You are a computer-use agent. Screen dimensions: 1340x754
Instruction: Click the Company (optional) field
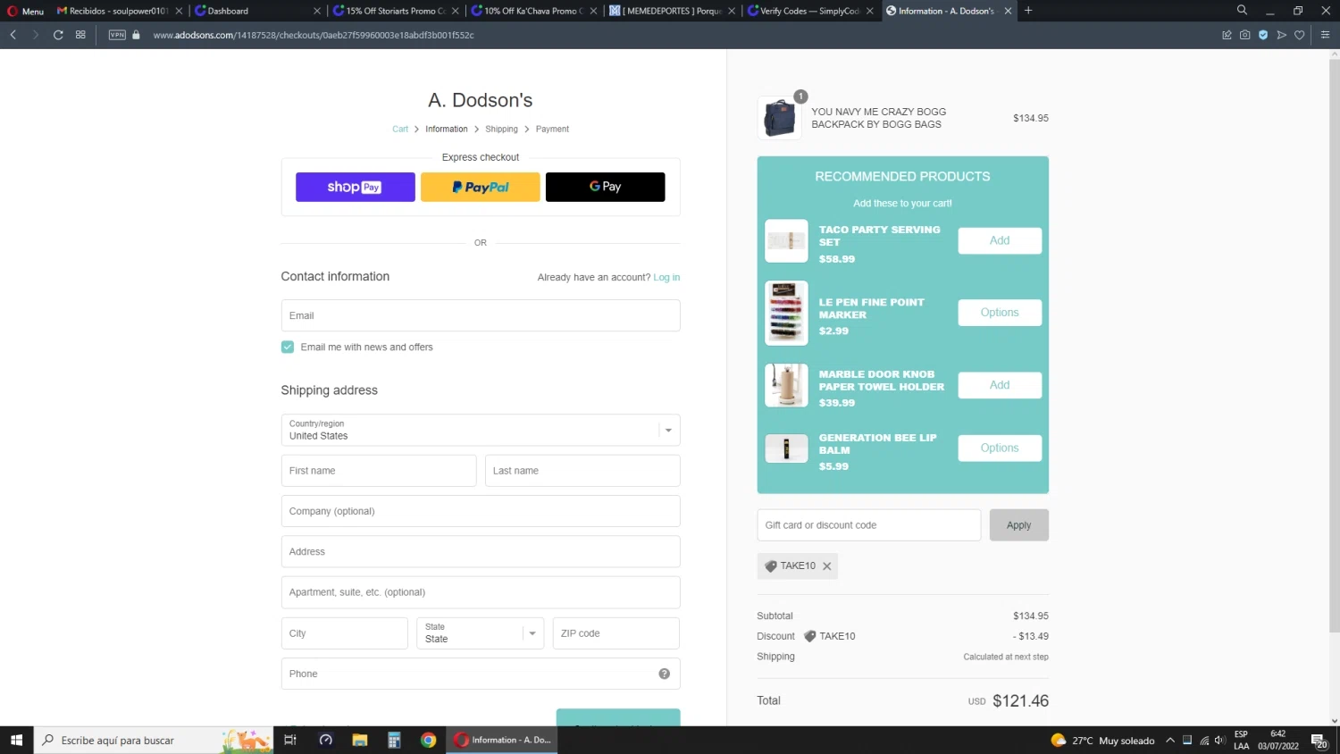481,511
